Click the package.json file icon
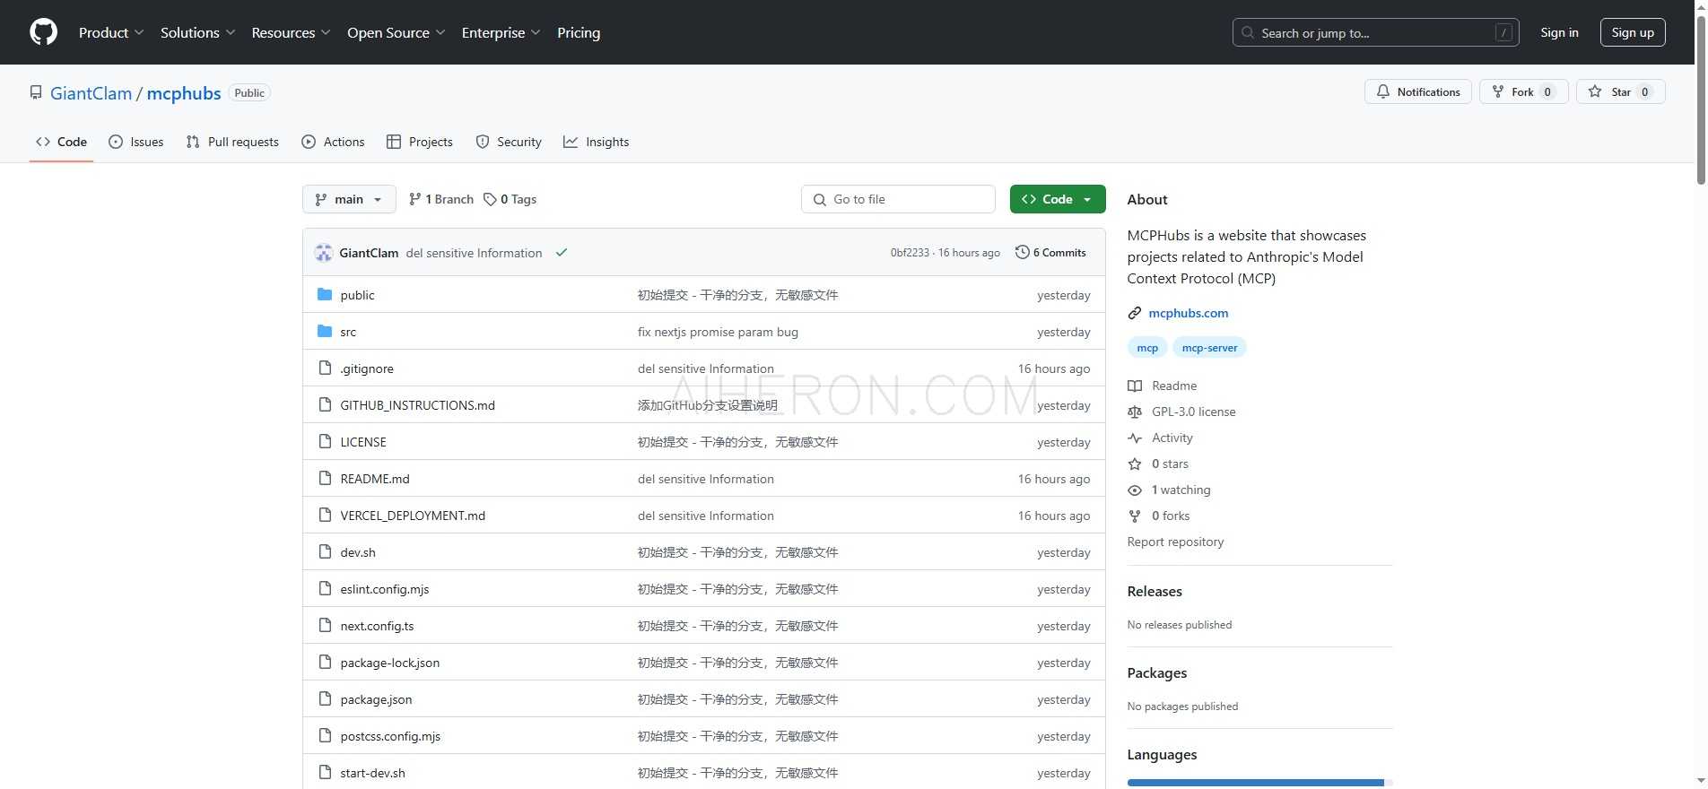1708x789 pixels. click(x=325, y=699)
